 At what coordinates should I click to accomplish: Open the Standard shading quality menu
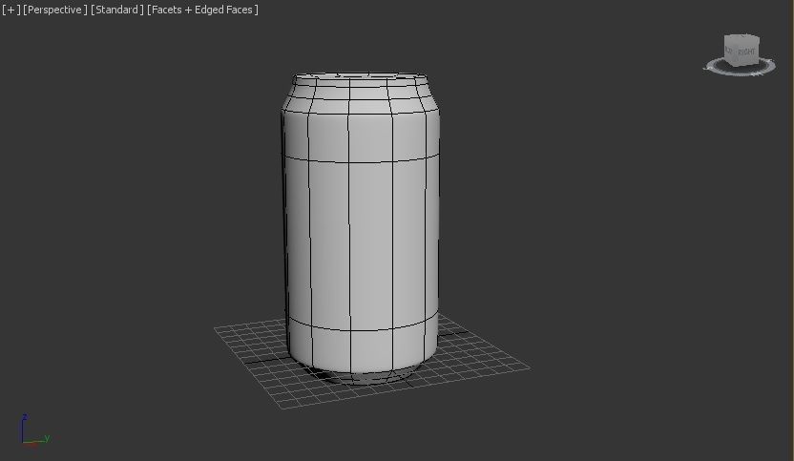(117, 10)
